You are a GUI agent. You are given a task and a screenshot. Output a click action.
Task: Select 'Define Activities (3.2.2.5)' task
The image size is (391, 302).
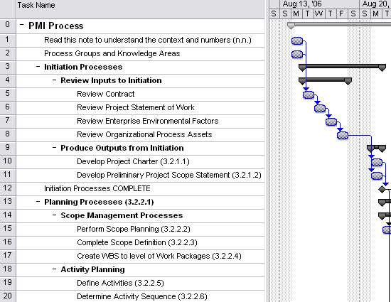[x=120, y=283]
